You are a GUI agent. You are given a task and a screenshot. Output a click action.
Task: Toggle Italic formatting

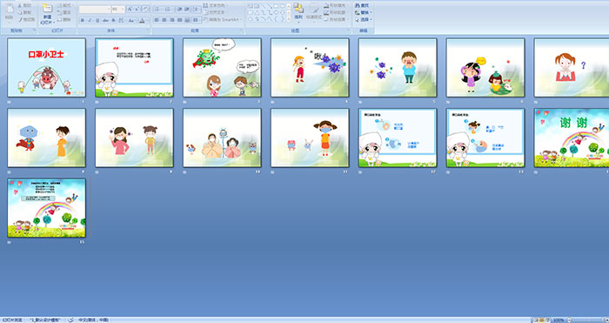tap(90, 20)
